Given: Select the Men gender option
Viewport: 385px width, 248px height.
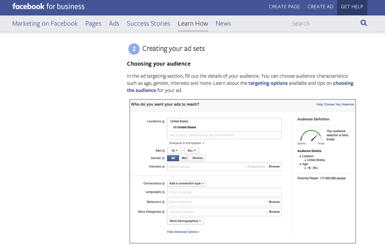Looking at the screenshot, I should pos(185,158).
